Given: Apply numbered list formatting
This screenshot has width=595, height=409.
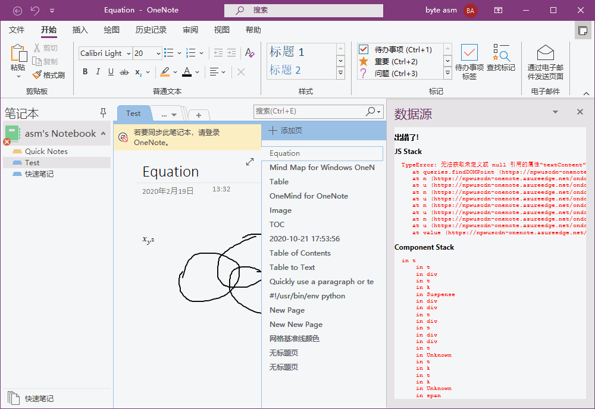Looking at the screenshot, I should pyautogui.click(x=191, y=53).
